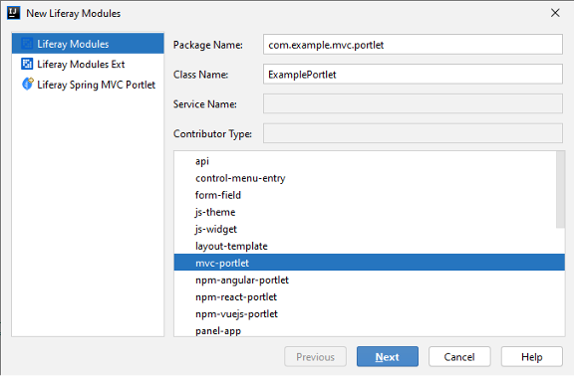
Task: Click the Package Name label
Action: point(208,45)
